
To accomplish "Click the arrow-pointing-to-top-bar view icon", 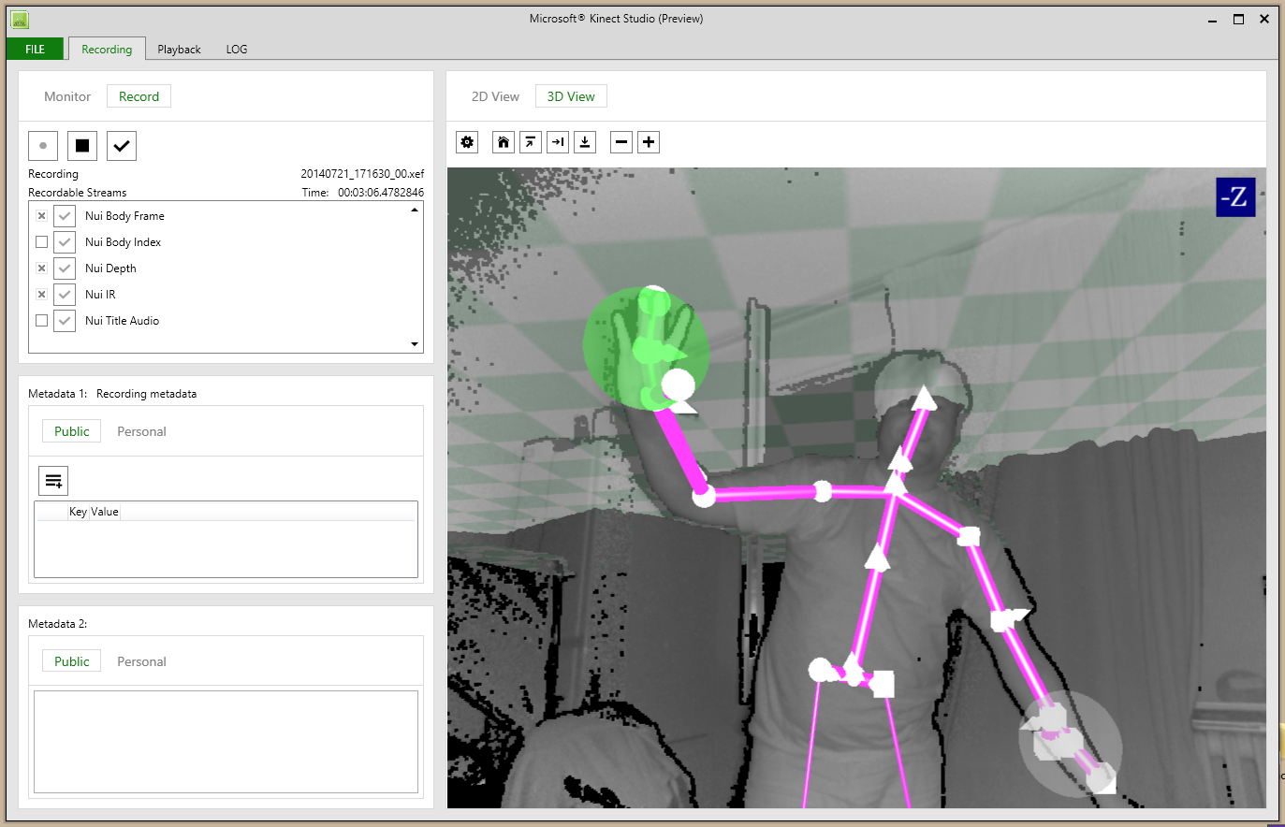I will 531,142.
